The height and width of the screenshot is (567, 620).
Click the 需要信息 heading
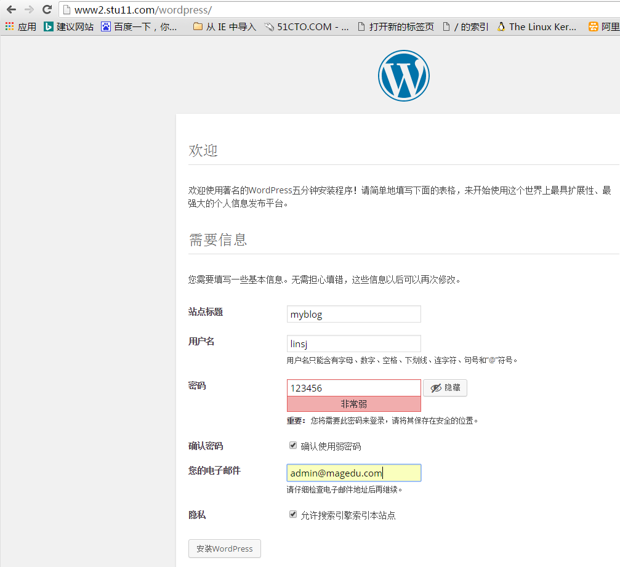pos(218,239)
